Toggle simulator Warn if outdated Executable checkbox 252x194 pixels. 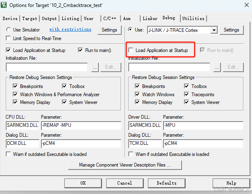click(8, 154)
